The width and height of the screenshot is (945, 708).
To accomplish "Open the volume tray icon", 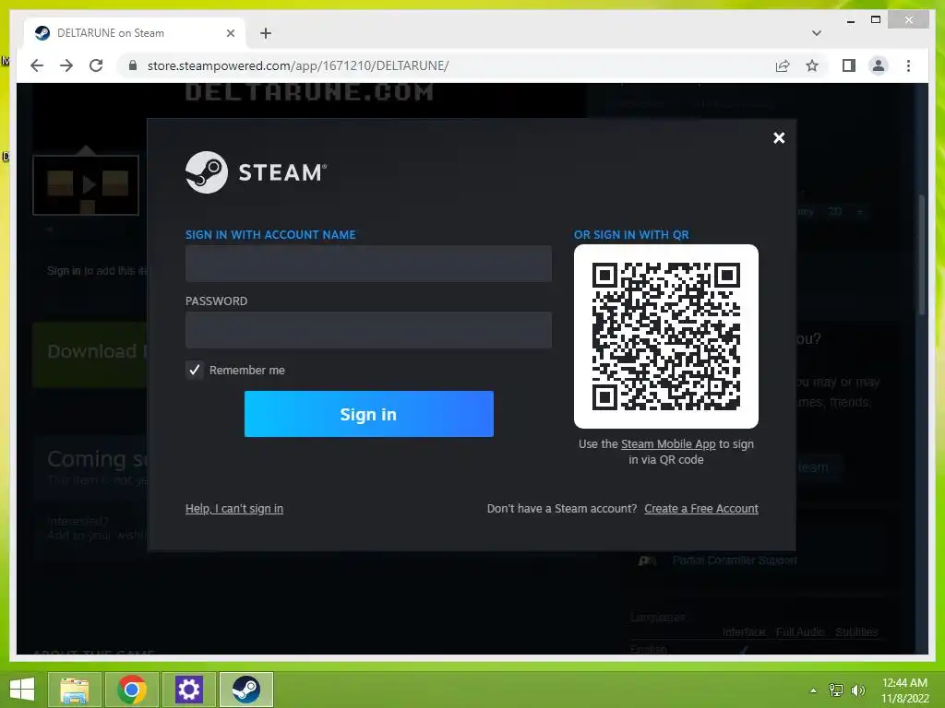I will [858, 690].
